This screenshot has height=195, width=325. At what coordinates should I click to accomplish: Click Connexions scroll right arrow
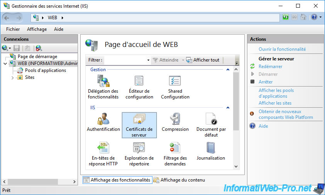(74, 182)
